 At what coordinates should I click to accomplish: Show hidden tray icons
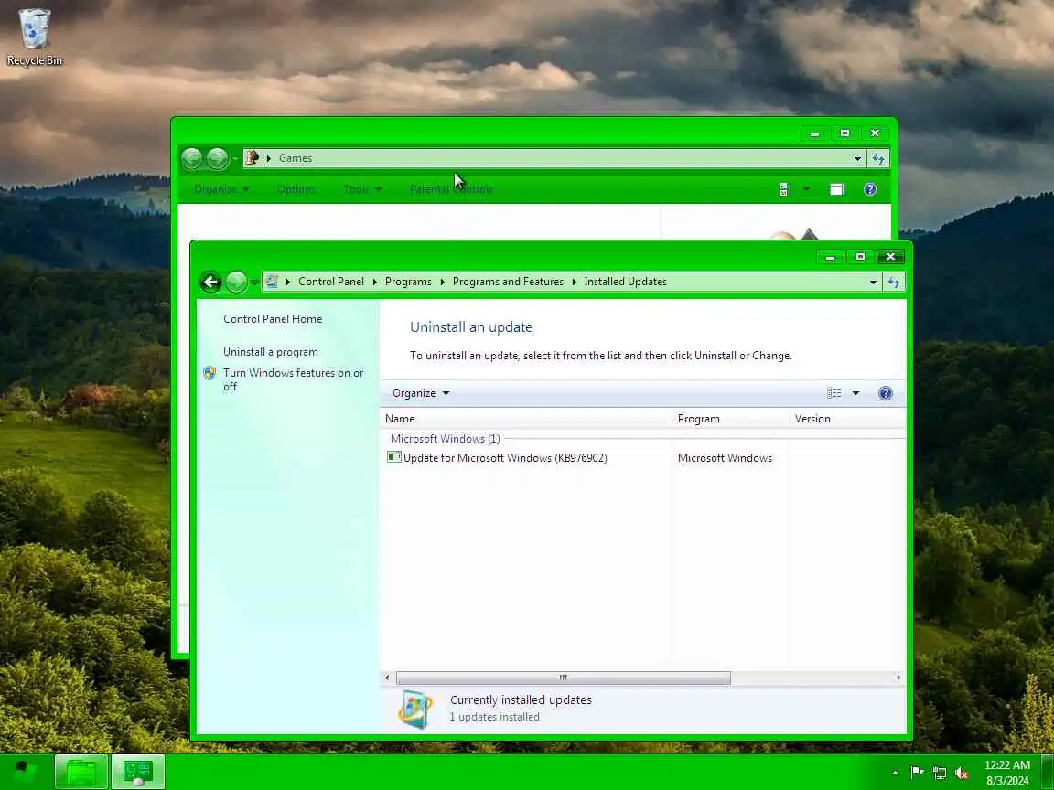pos(895,773)
